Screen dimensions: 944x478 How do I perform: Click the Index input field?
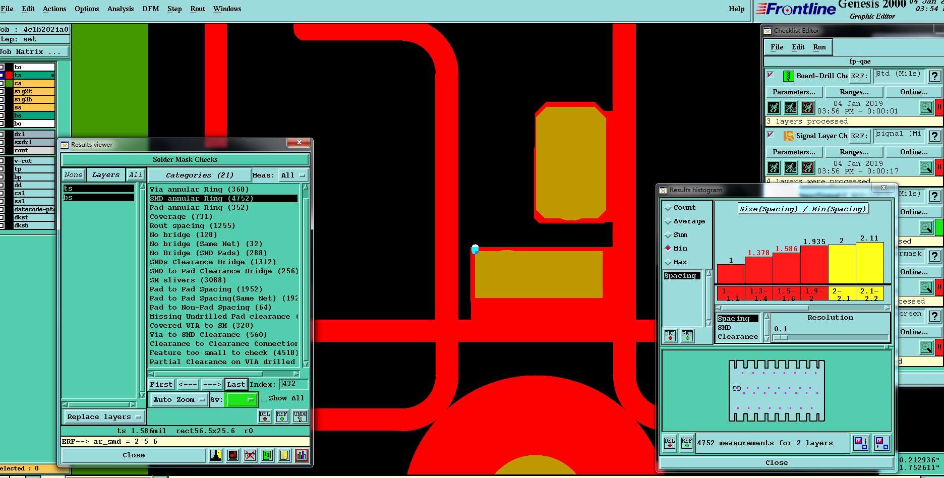(294, 384)
